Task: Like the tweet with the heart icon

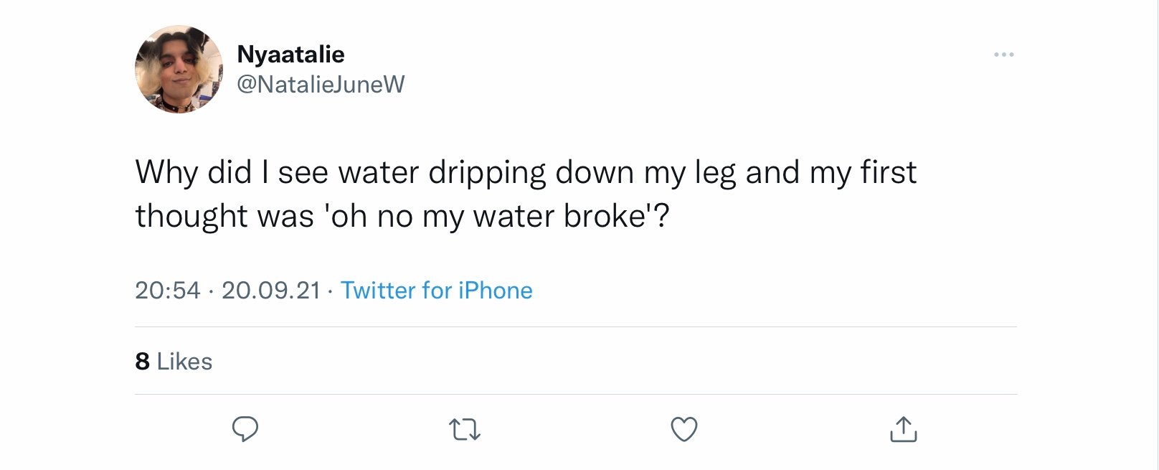Action: [x=683, y=429]
